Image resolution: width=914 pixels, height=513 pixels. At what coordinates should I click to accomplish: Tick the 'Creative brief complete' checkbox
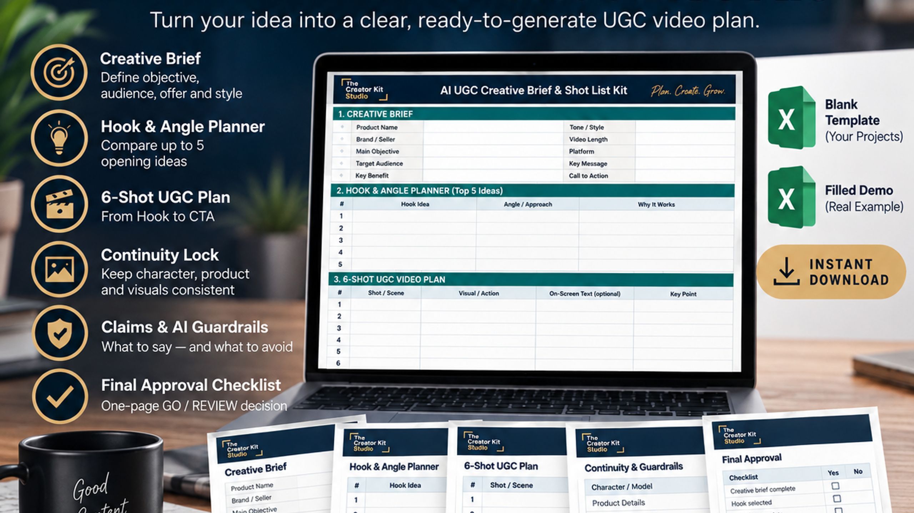tap(835, 486)
